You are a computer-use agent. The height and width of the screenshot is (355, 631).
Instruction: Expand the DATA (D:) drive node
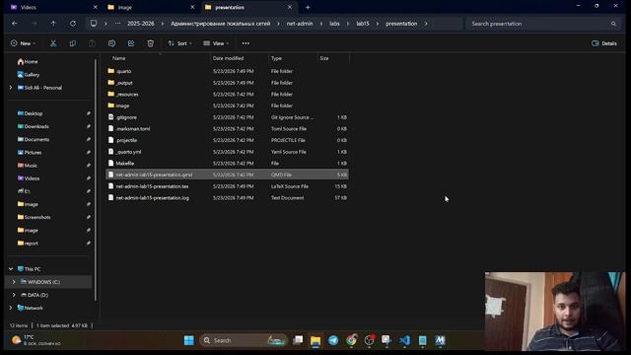coord(14,295)
